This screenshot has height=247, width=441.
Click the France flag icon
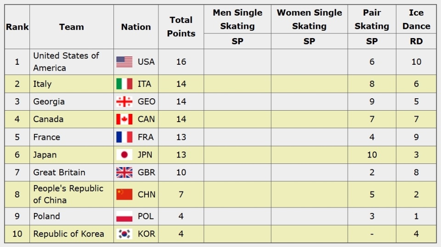[x=124, y=137]
